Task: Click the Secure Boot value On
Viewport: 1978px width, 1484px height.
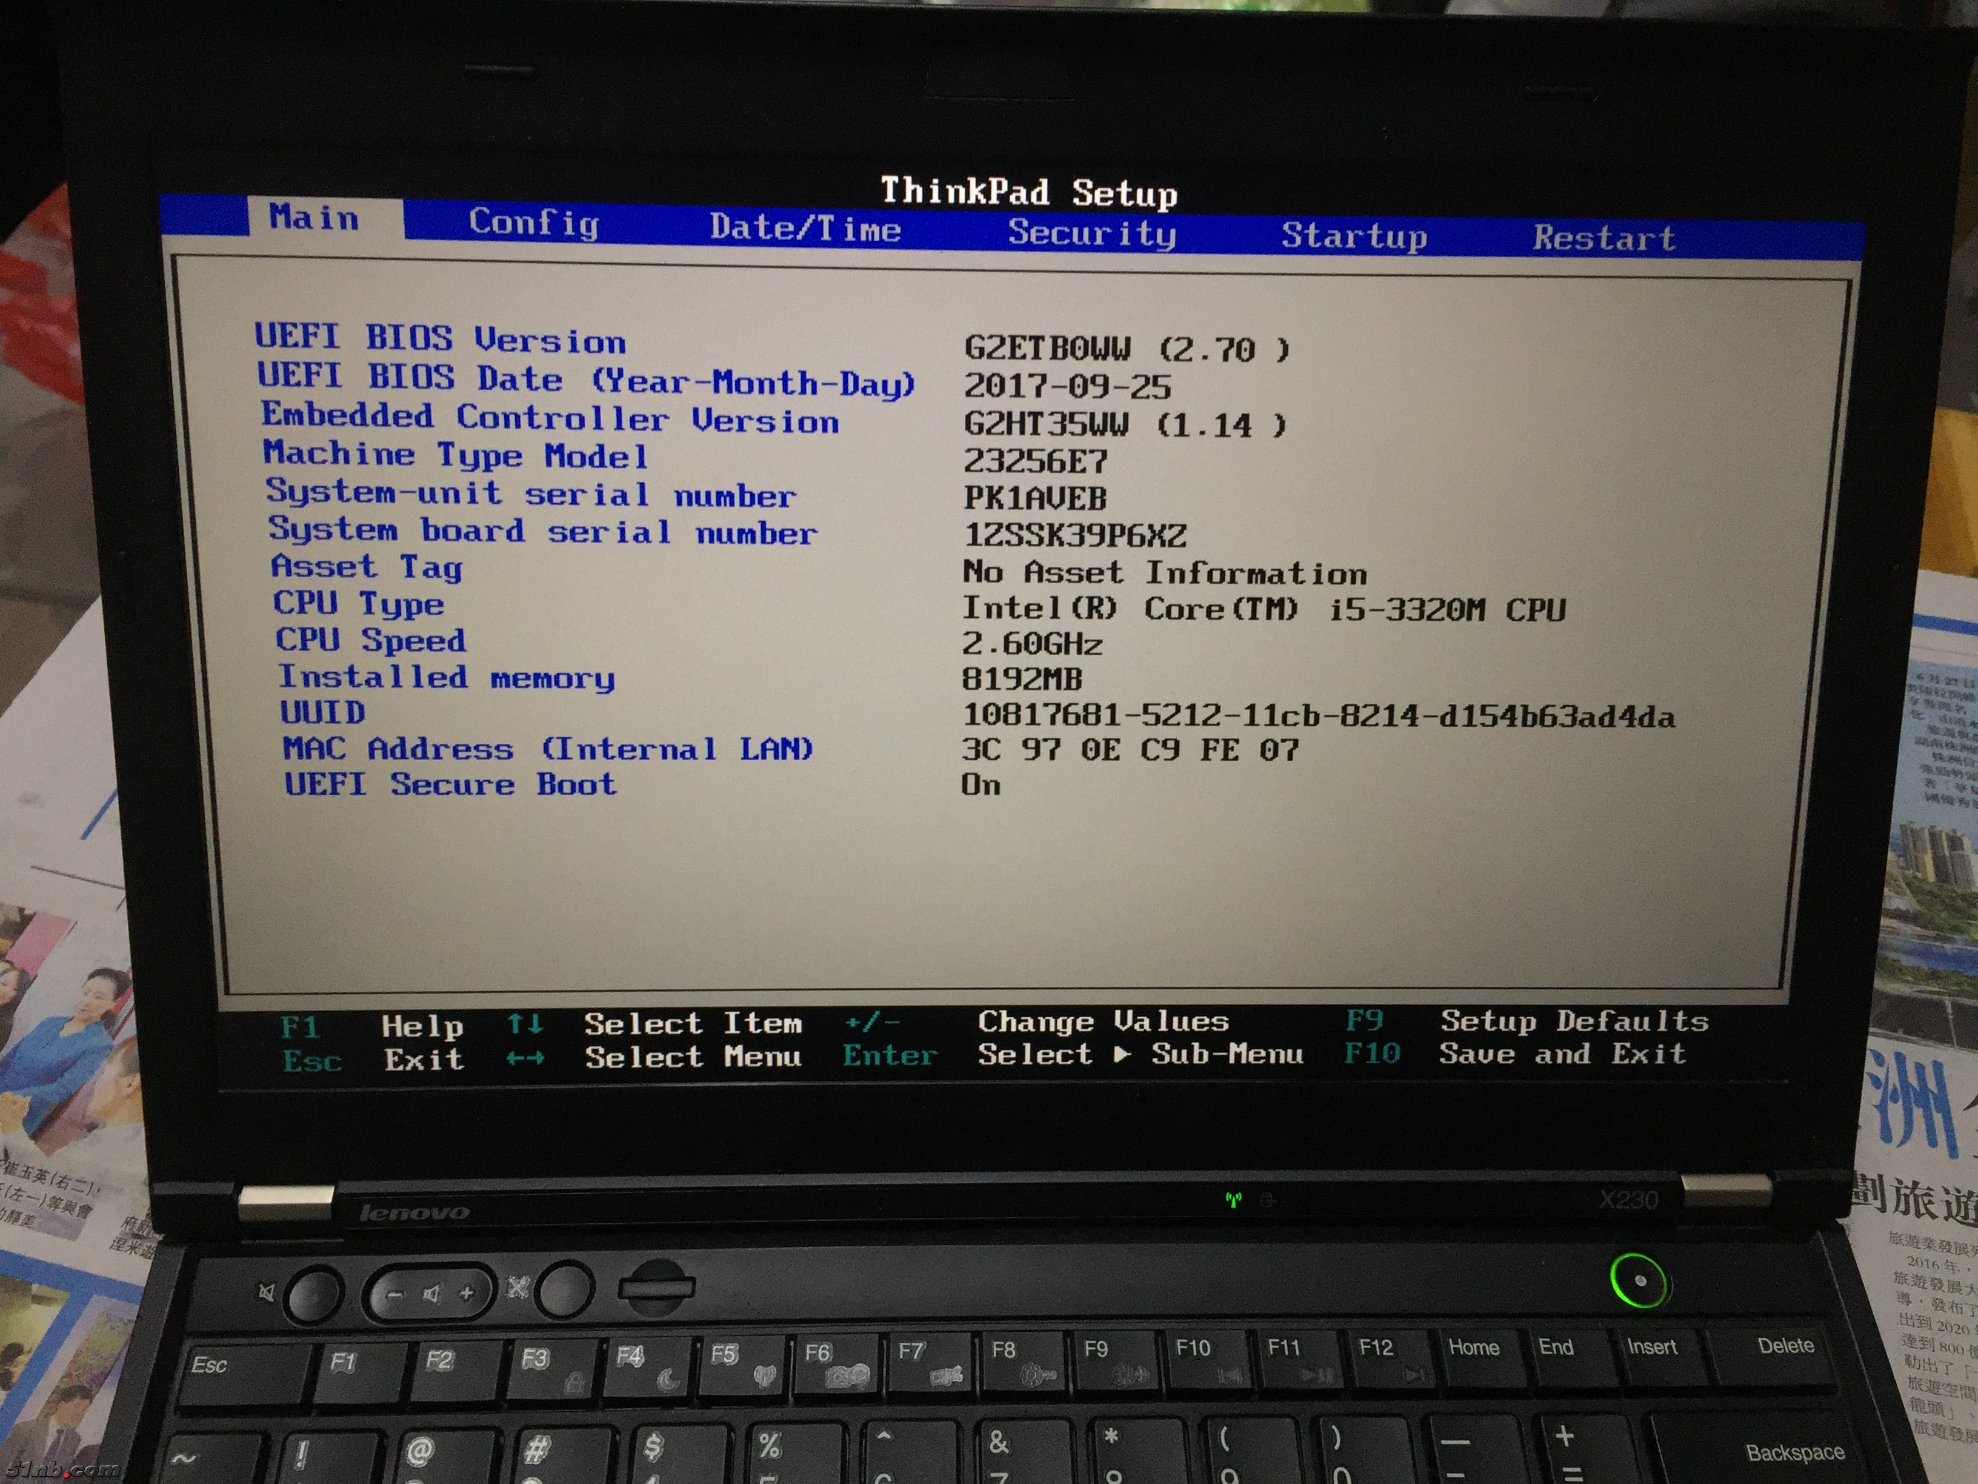Action: tap(981, 784)
